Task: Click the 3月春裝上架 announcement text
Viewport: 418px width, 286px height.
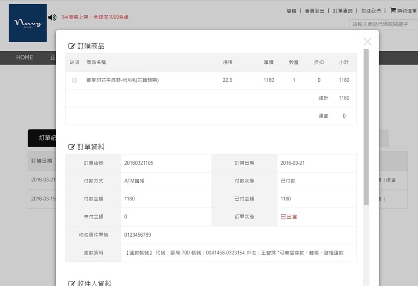Action: pos(95,17)
